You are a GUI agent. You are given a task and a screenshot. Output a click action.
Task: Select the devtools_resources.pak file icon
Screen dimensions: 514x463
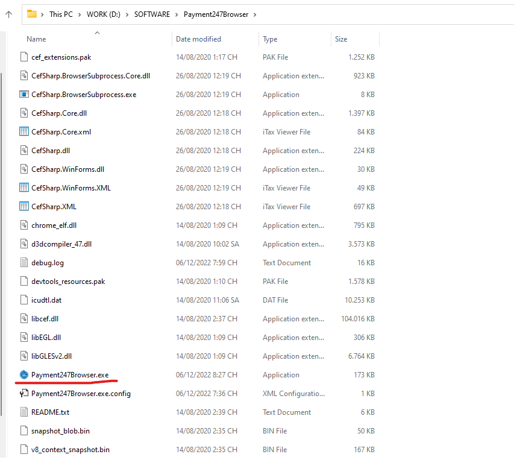point(24,281)
